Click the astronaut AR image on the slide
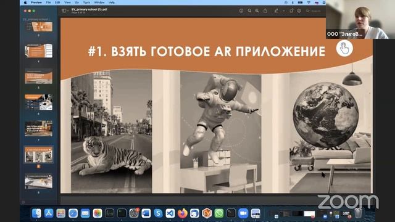This screenshot has width=395, height=222. pos(221,133)
